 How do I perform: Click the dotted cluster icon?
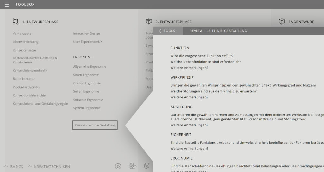(x=132, y=166)
